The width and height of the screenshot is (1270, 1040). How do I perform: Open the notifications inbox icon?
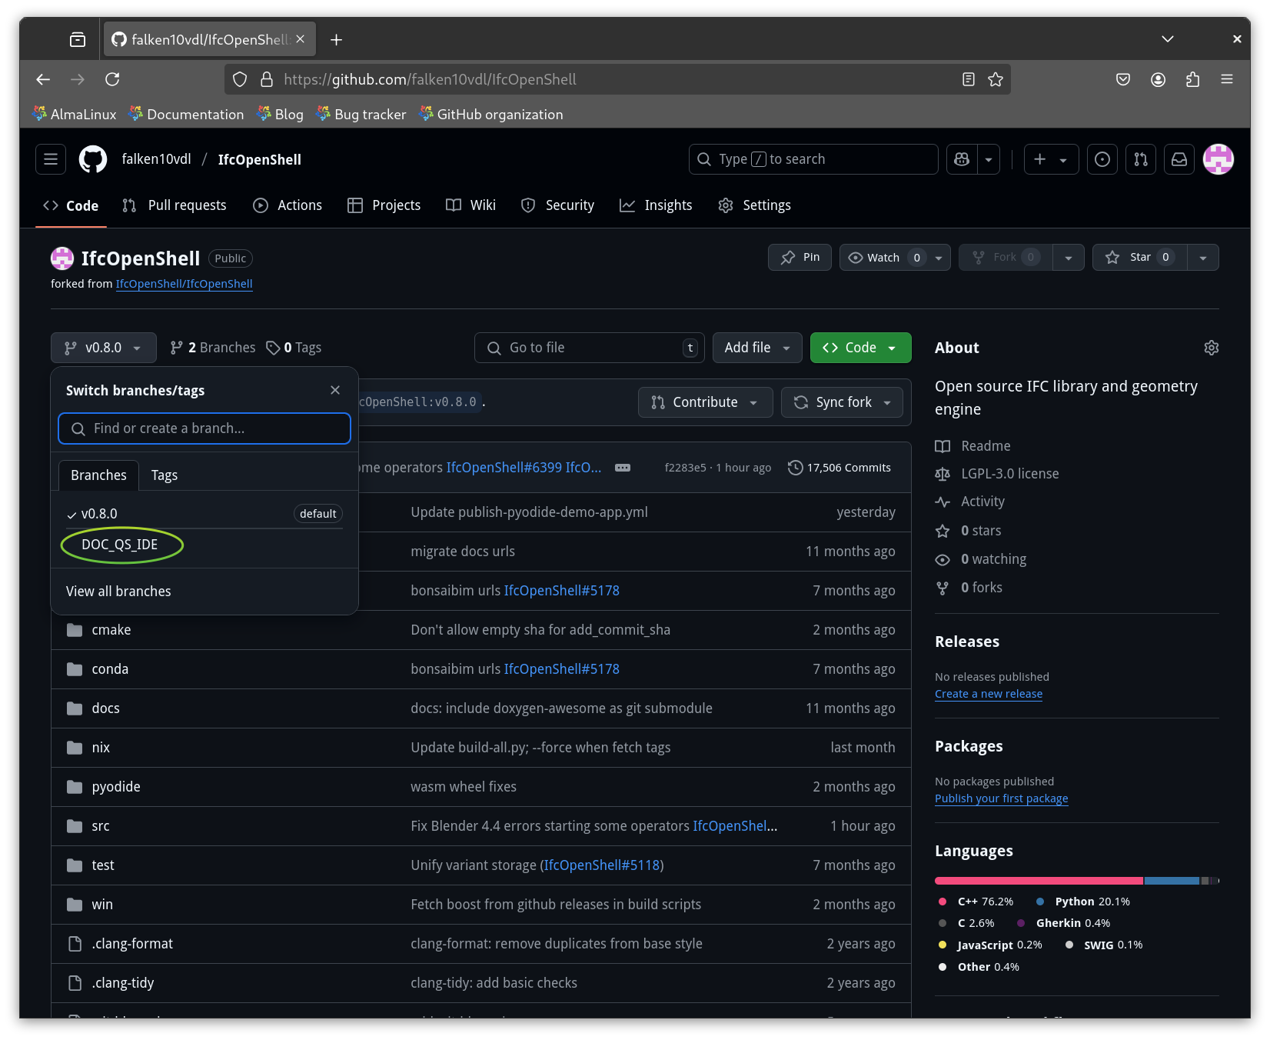[1179, 159]
